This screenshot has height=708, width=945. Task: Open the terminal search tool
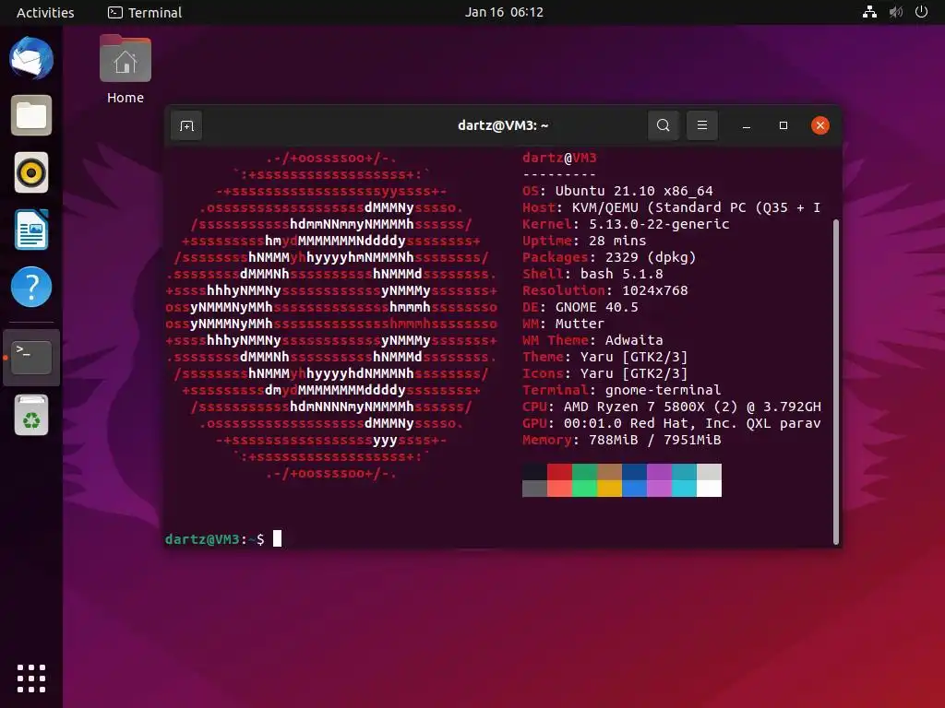(x=663, y=125)
